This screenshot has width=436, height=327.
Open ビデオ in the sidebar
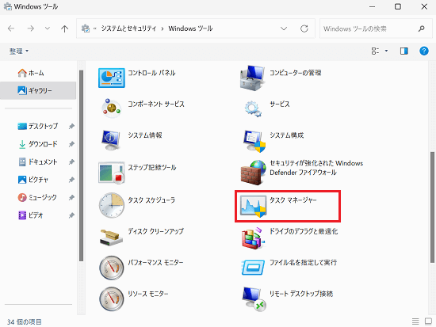coord(31,215)
